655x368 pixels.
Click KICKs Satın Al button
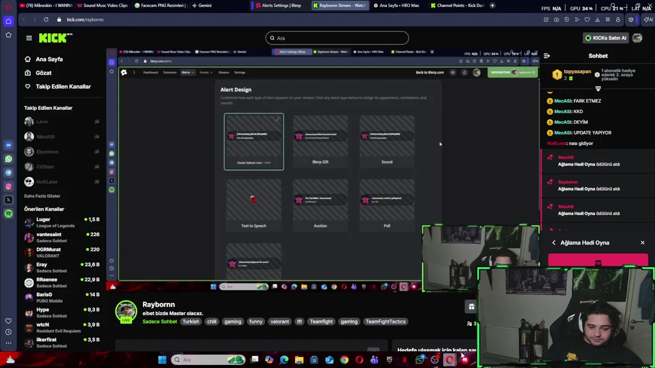(x=606, y=38)
